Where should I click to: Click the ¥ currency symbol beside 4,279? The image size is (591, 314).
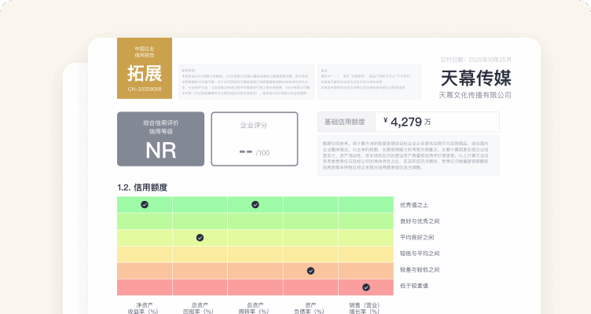point(386,122)
